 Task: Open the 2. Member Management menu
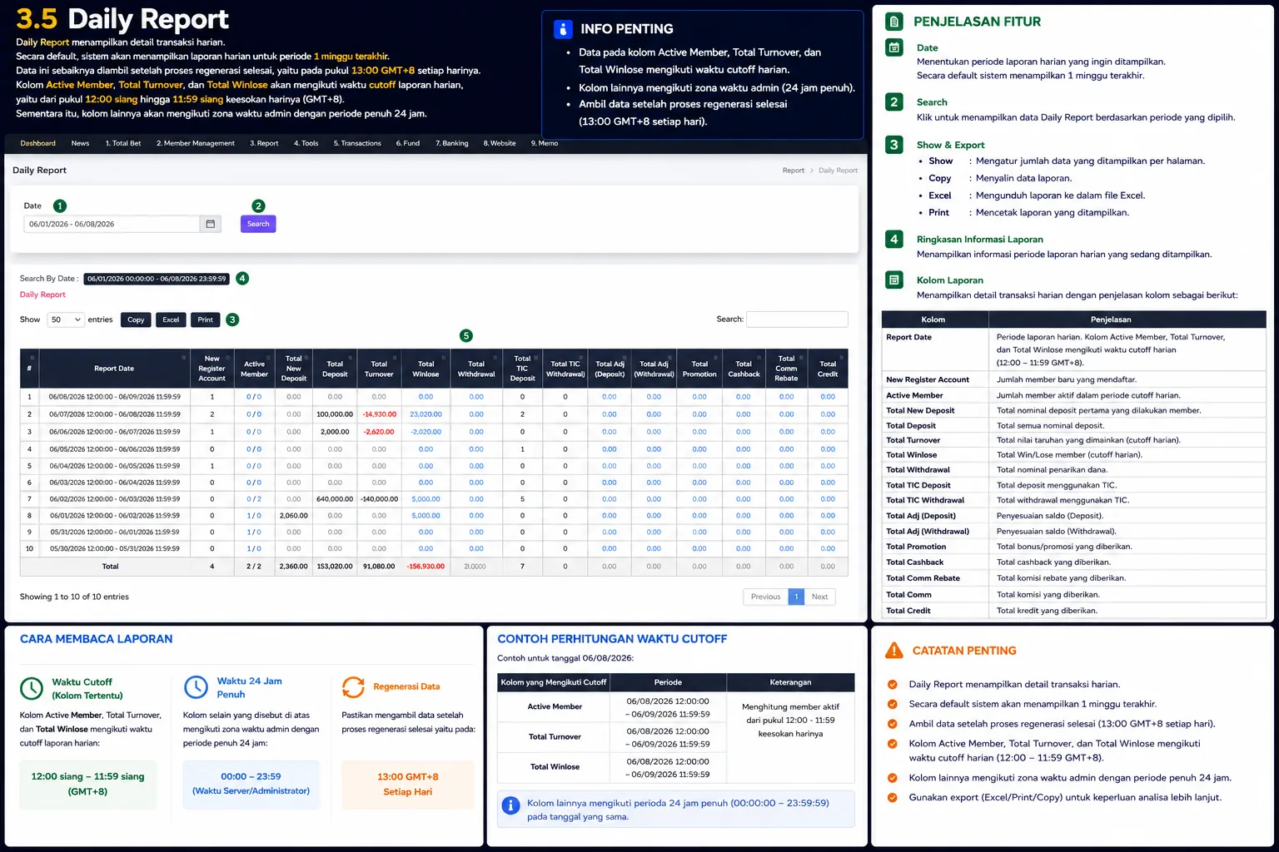196,143
